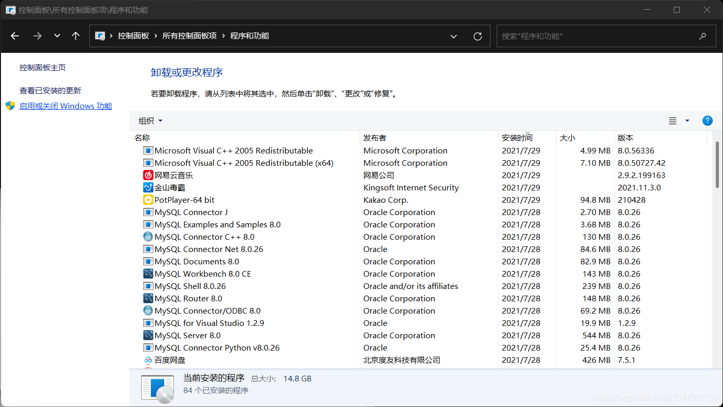The height and width of the screenshot is (407, 723).
Task: Select 控制面板 in the breadcrumb
Action: pyautogui.click(x=133, y=36)
